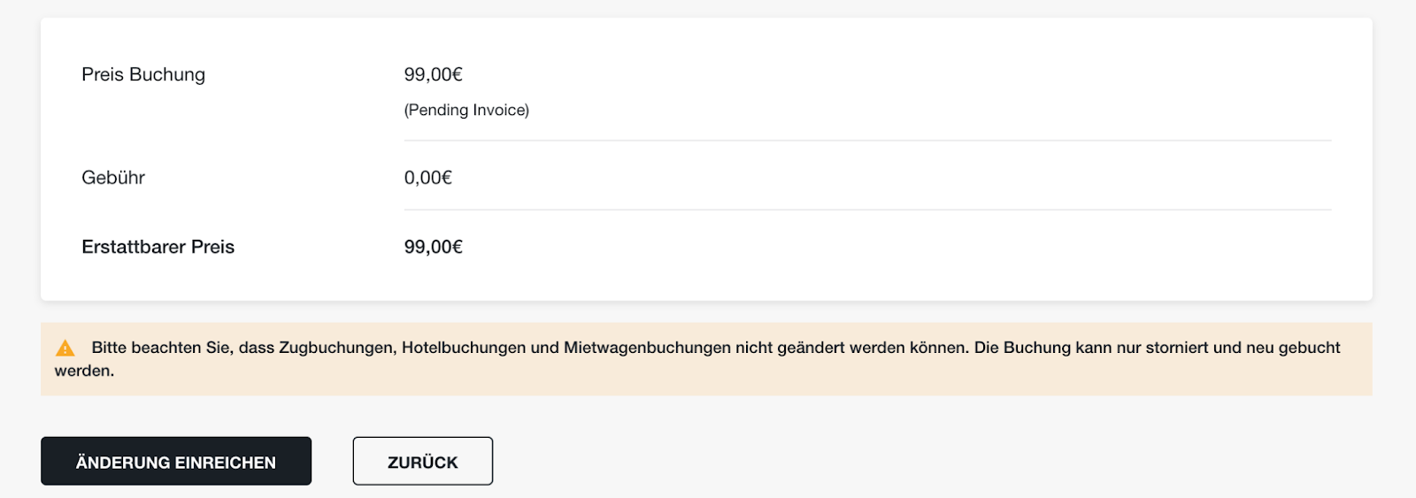Click the 99,00€ value beside Preis Buchung
This screenshot has width=1416, height=498.
(434, 74)
